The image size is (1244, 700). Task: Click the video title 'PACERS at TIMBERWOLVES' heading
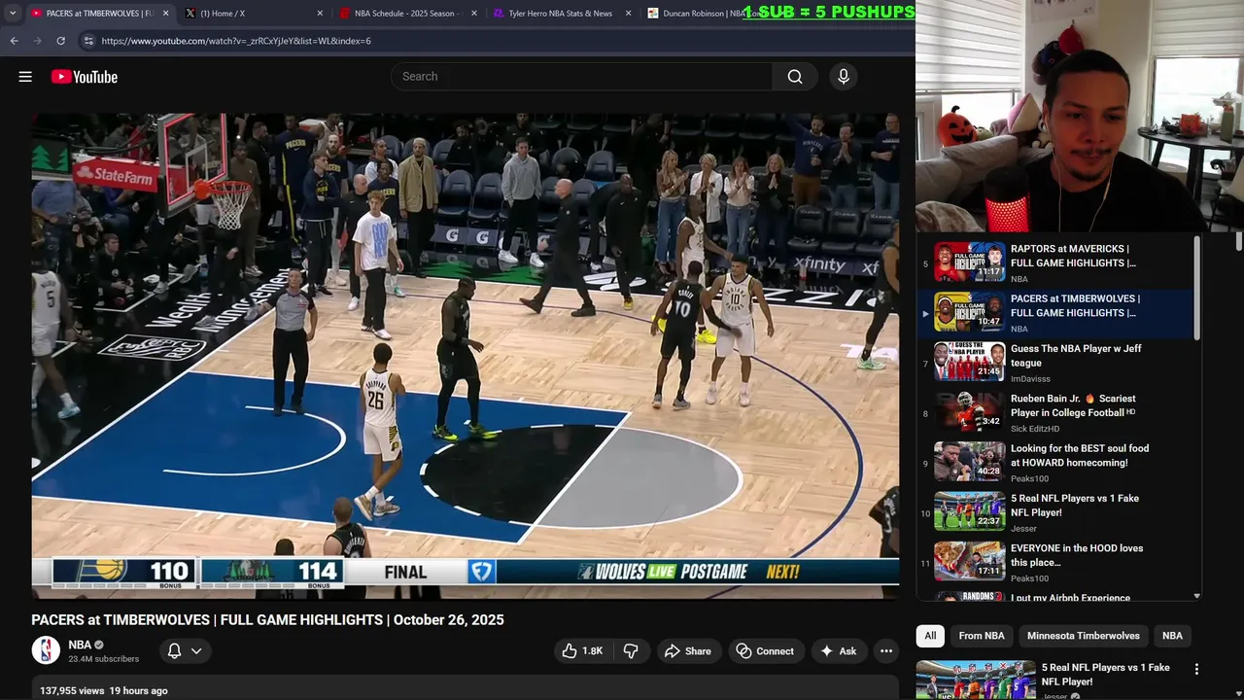point(267,620)
